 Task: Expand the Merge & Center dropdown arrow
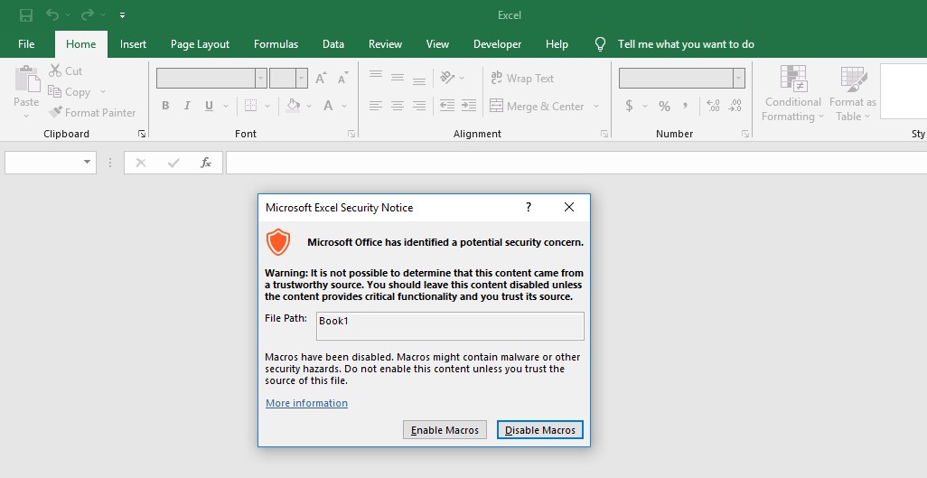point(596,107)
